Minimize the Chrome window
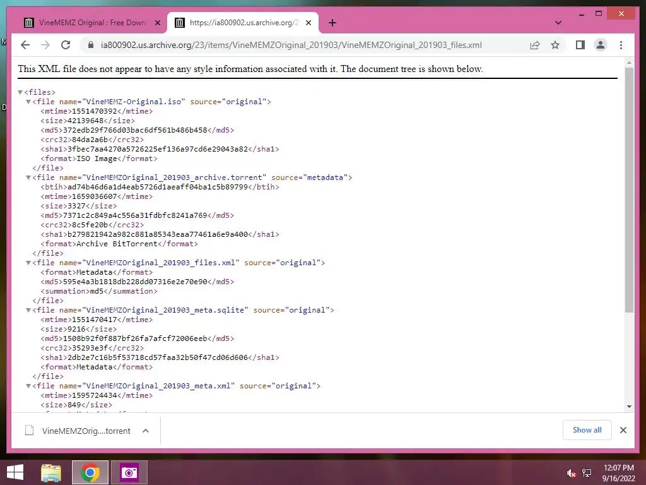This screenshot has height=485, width=646. pos(581,14)
